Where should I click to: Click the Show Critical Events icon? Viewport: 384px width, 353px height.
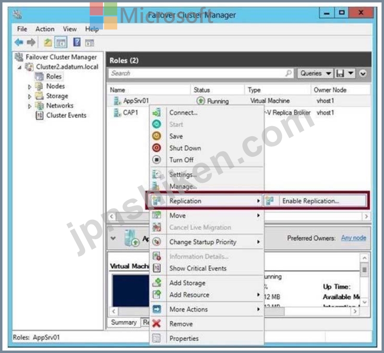[157, 268]
